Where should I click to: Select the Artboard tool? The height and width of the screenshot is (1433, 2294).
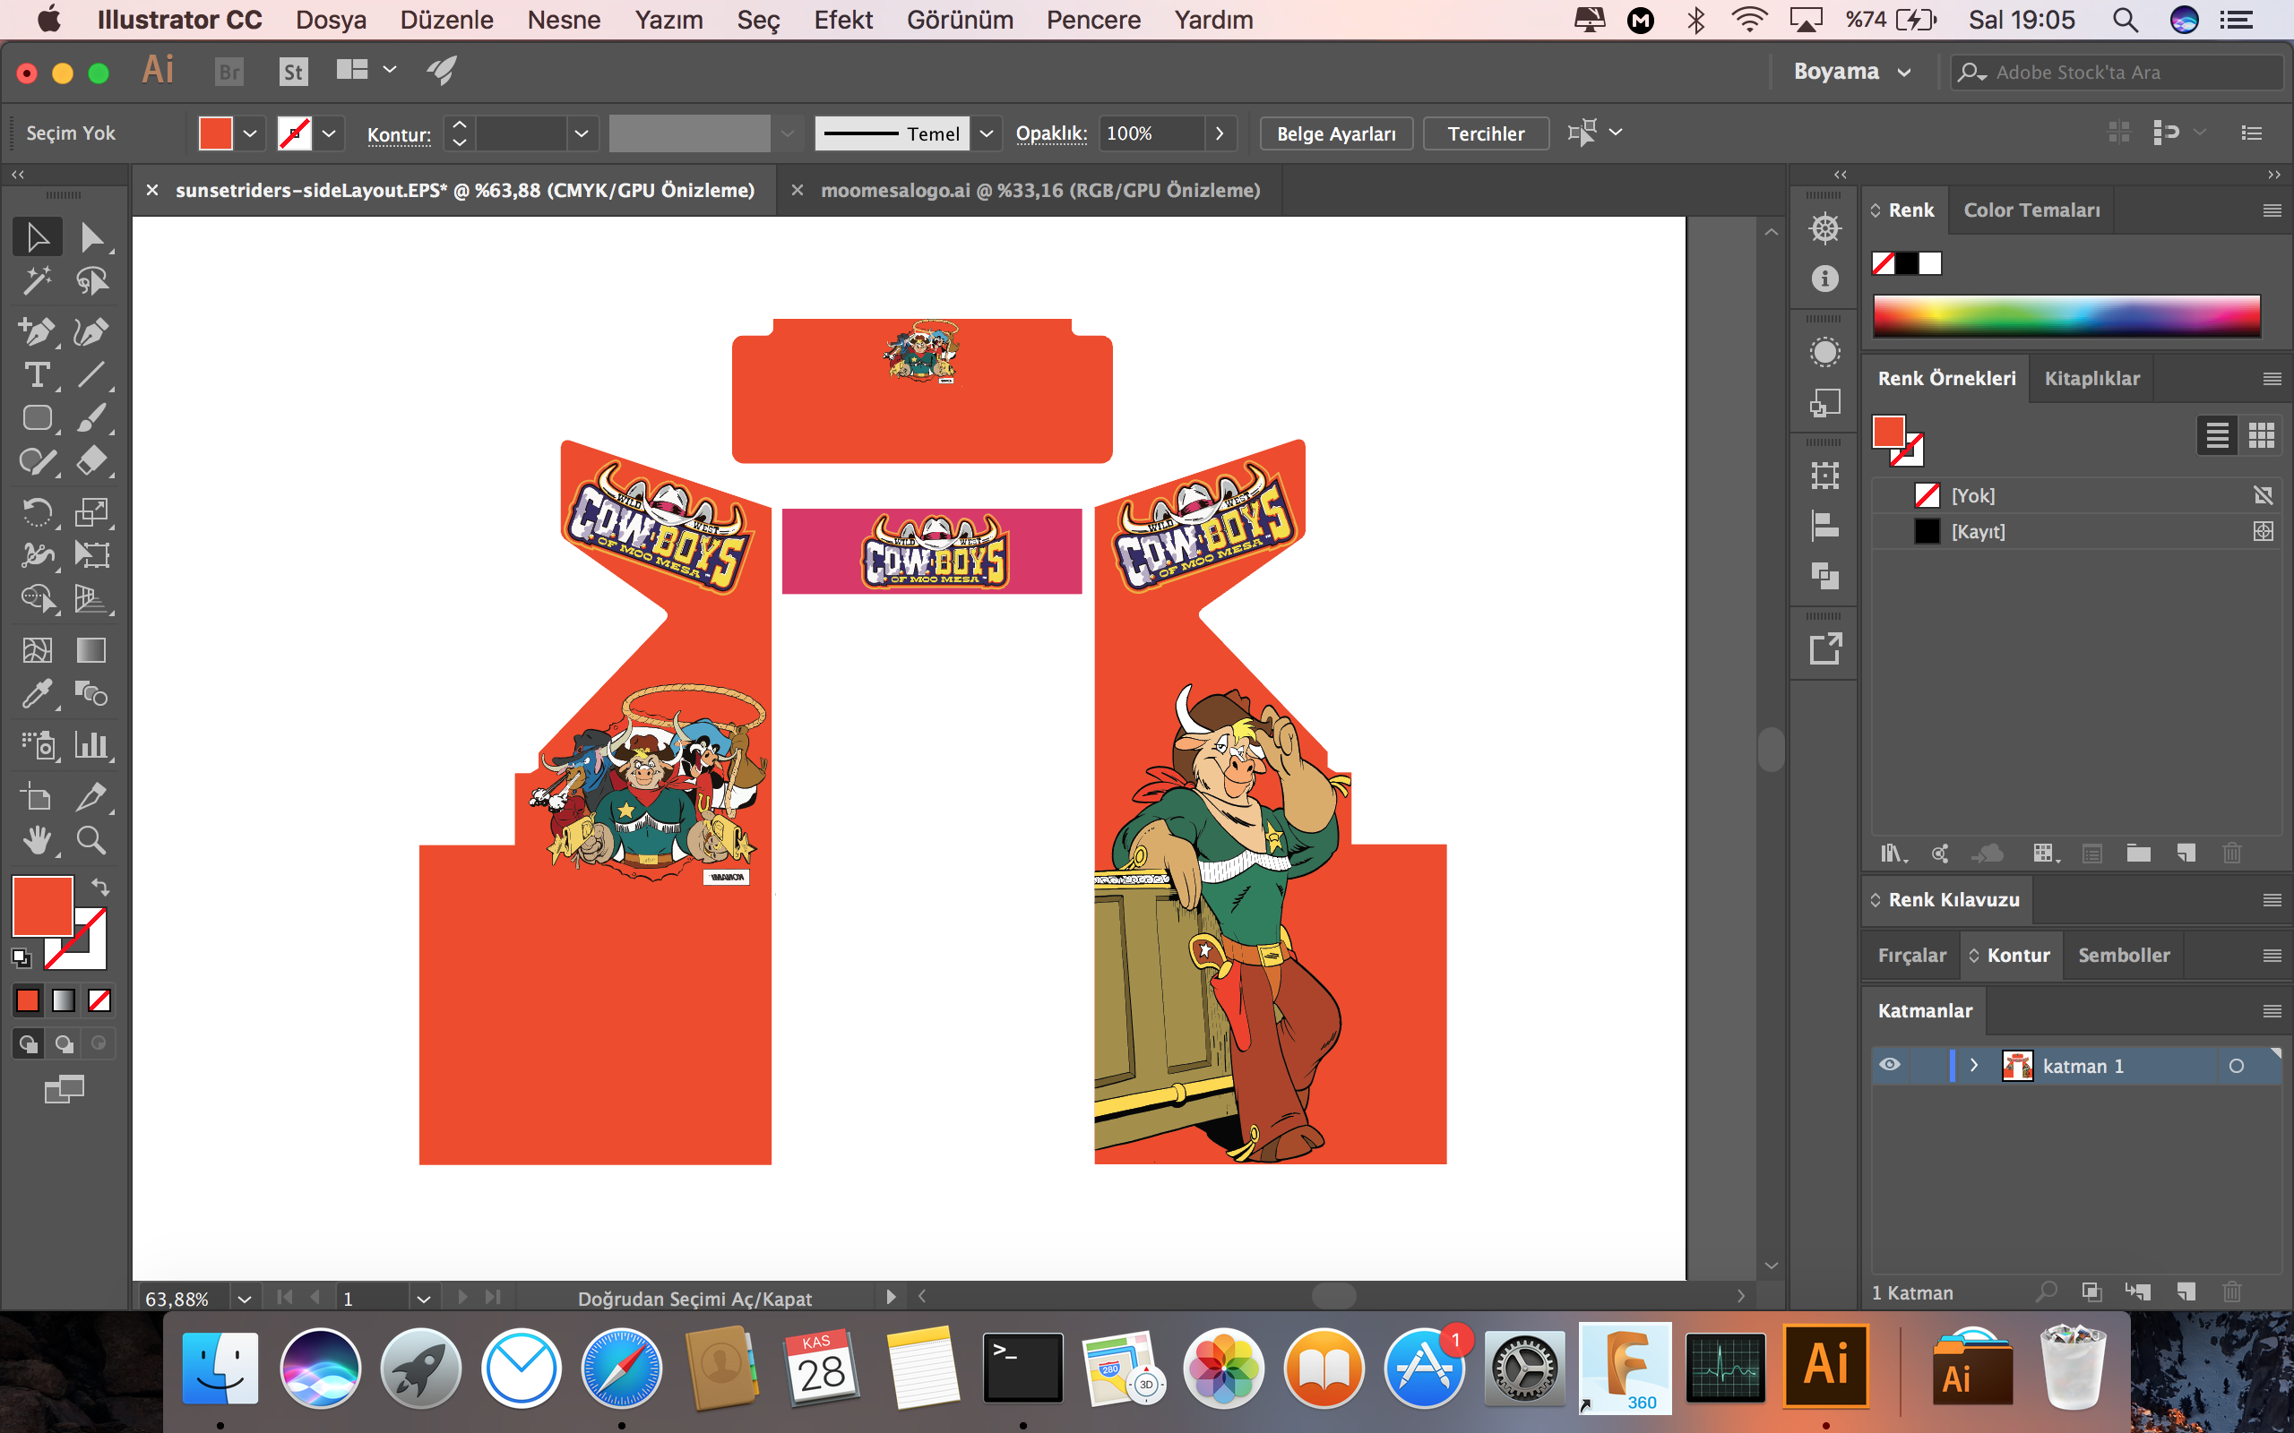click(37, 796)
